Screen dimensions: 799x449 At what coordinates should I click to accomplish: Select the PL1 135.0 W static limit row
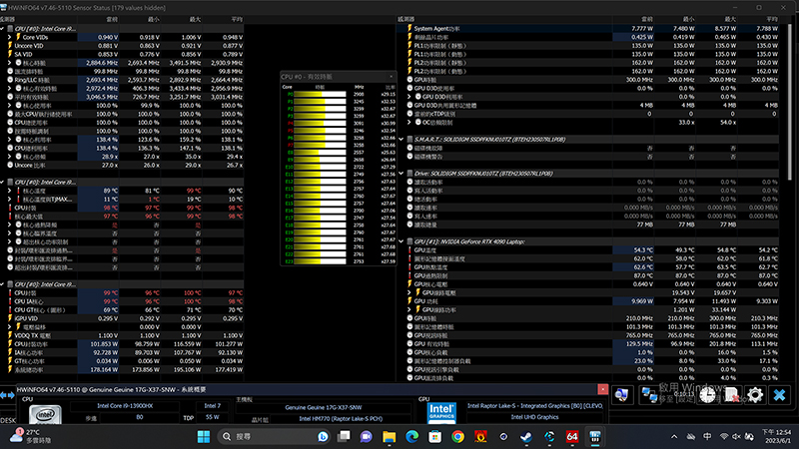click(588, 46)
